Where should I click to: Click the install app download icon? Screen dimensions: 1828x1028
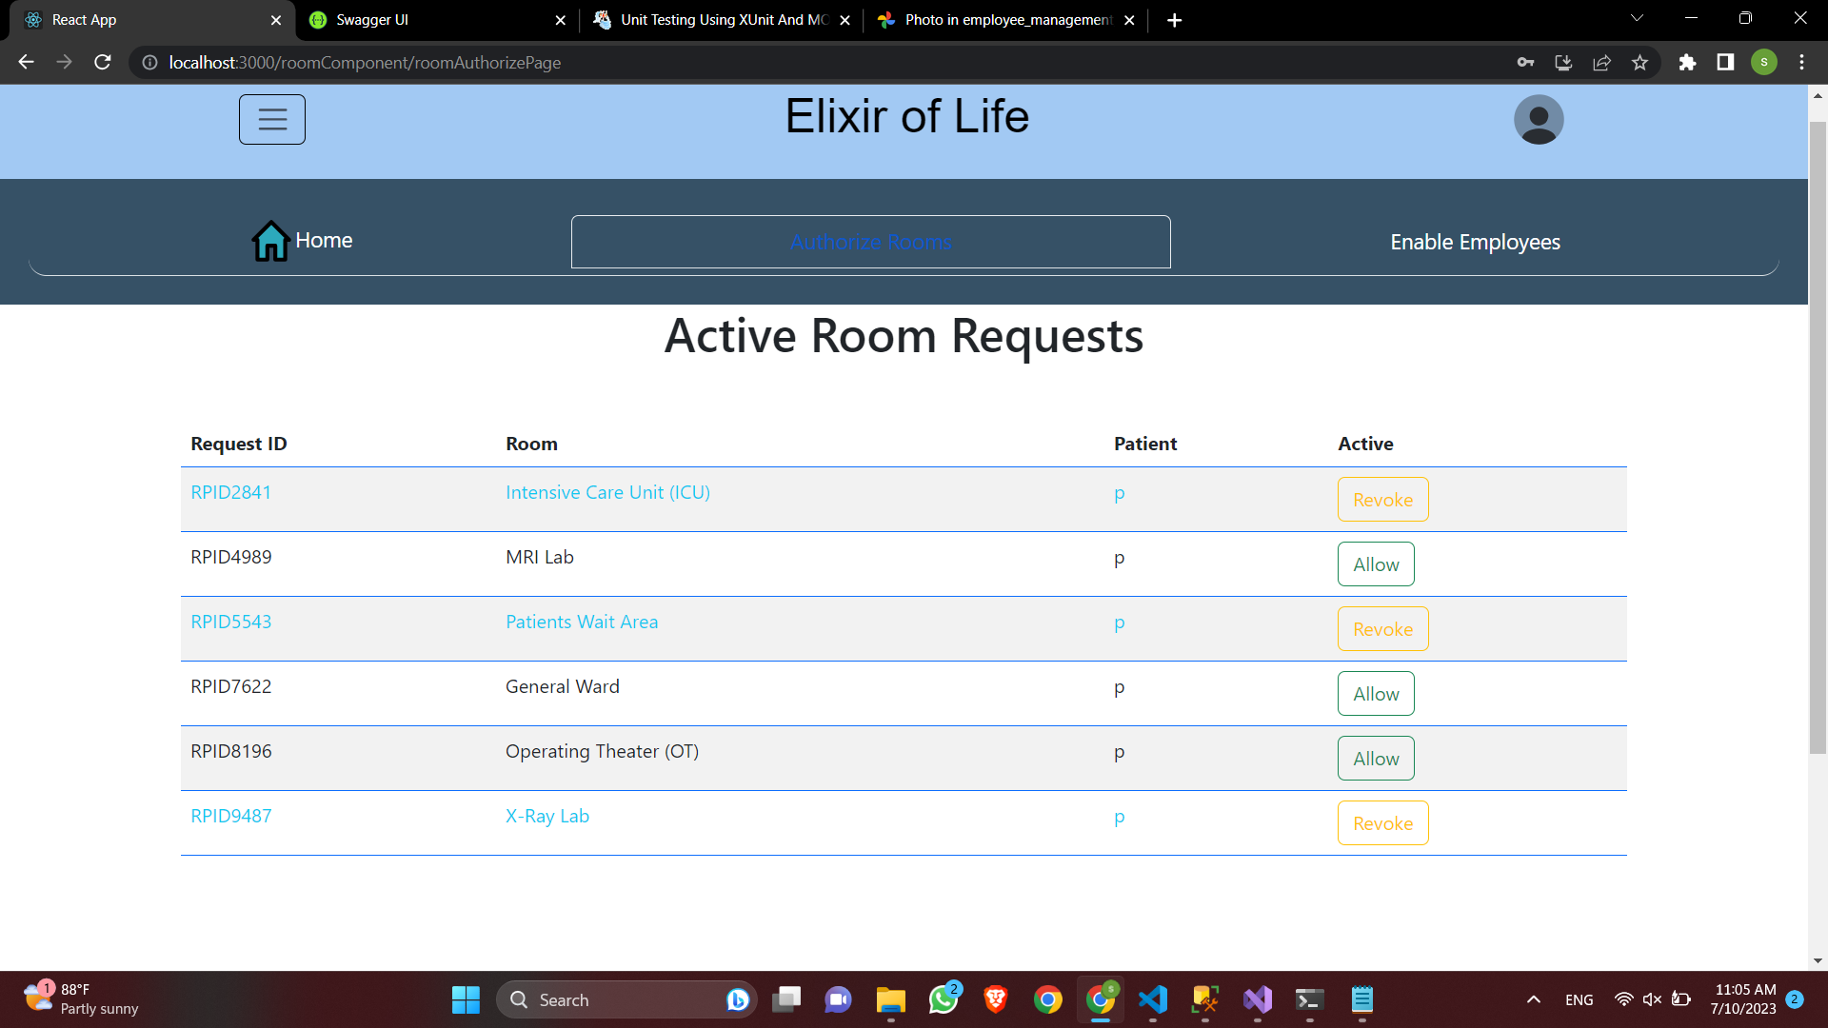click(x=1563, y=62)
